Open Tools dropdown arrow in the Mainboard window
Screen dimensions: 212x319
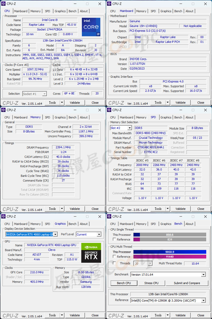click(168, 103)
